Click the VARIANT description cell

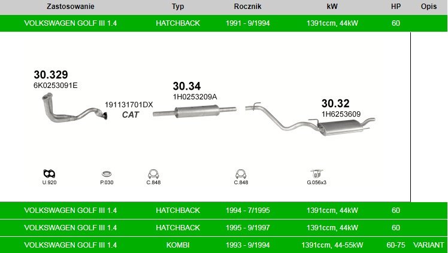coord(429,245)
